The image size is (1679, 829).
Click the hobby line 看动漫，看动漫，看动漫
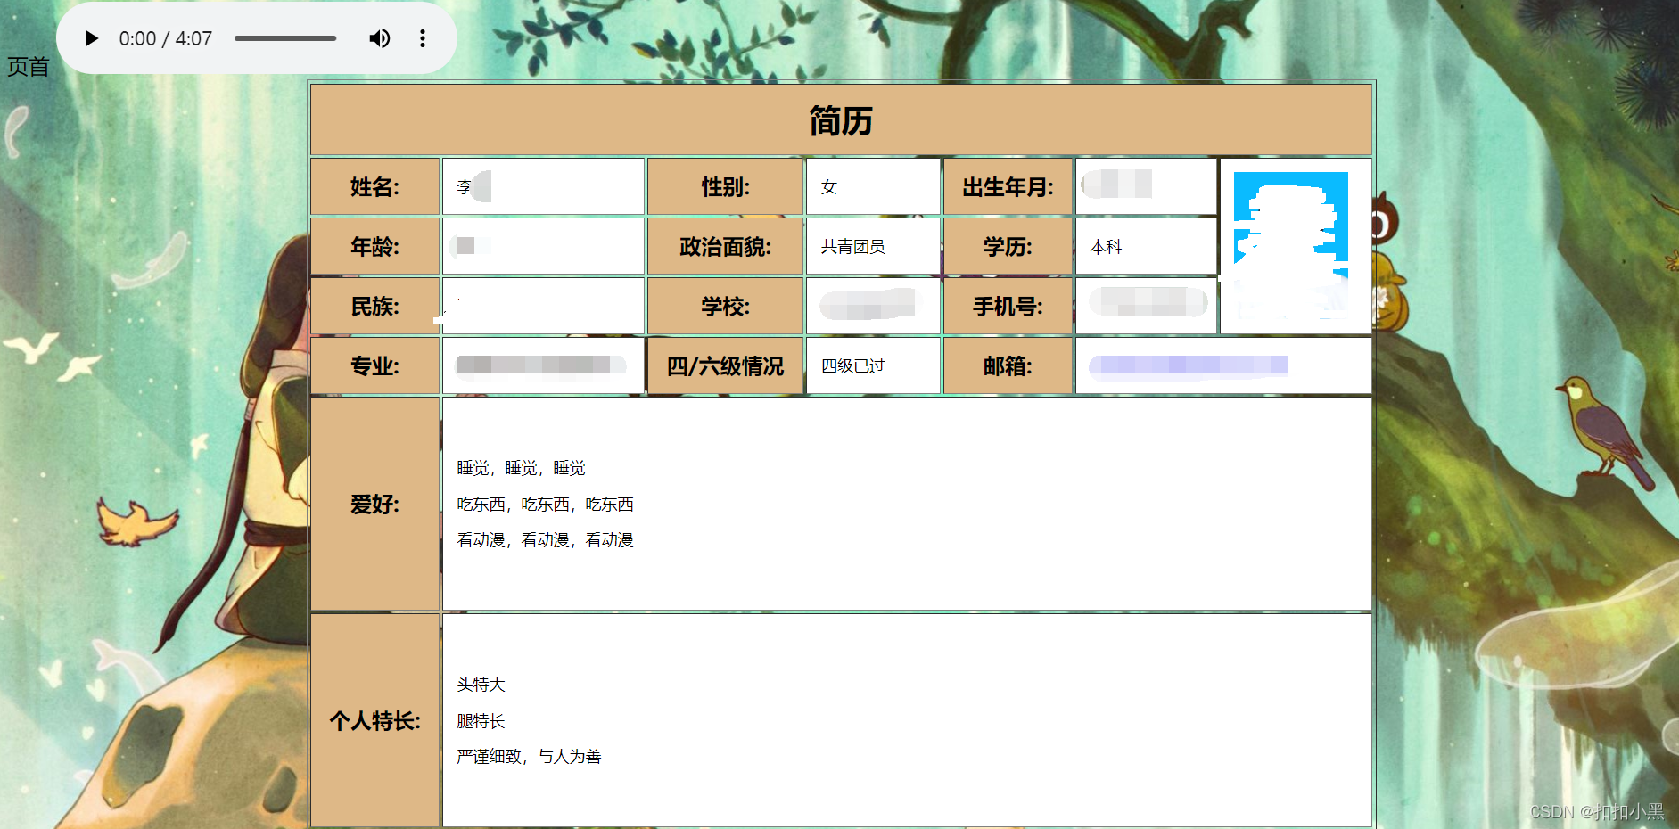click(x=545, y=539)
